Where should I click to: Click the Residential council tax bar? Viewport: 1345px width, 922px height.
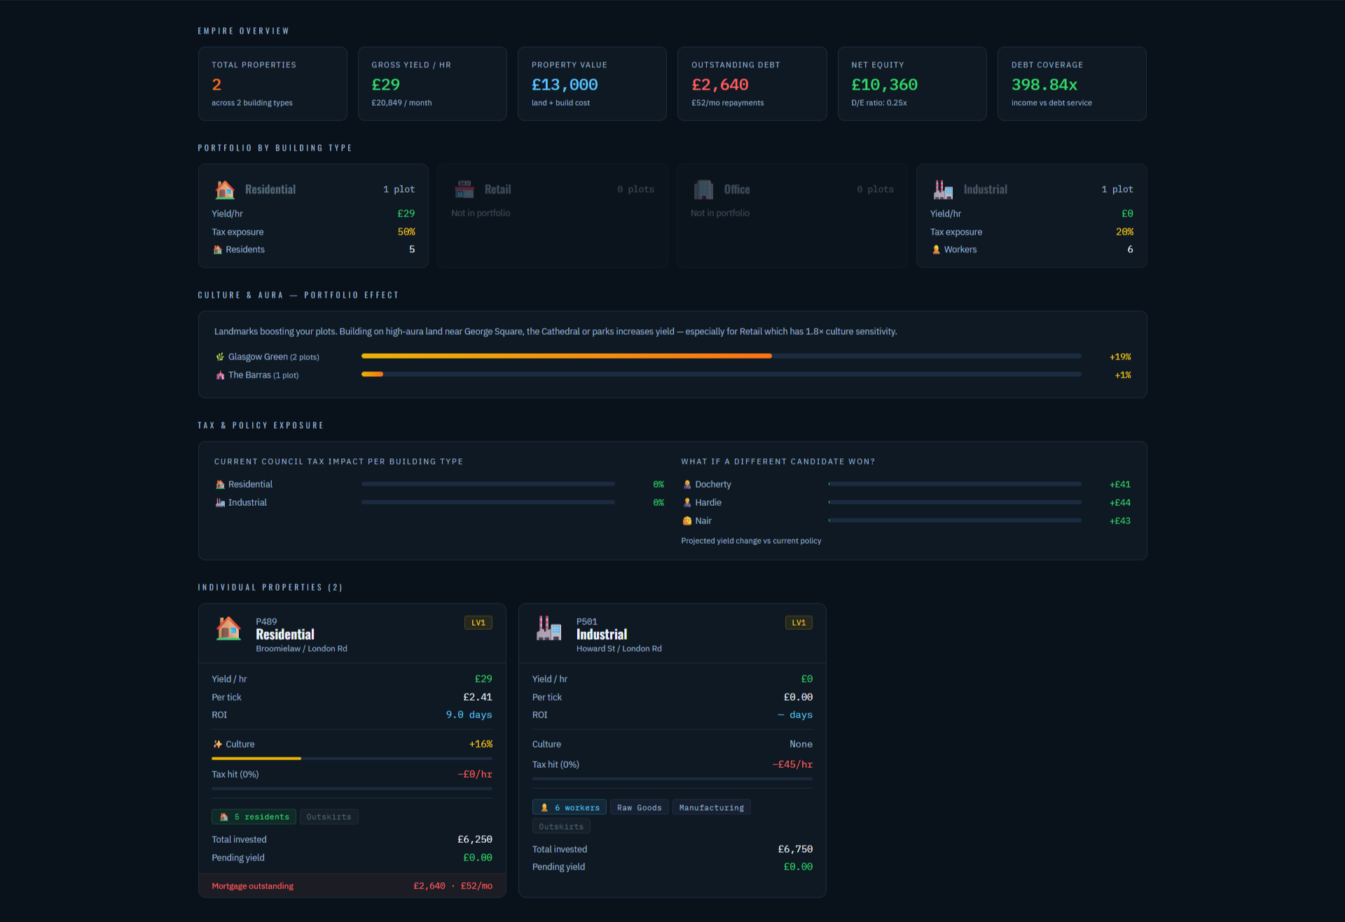(x=488, y=483)
